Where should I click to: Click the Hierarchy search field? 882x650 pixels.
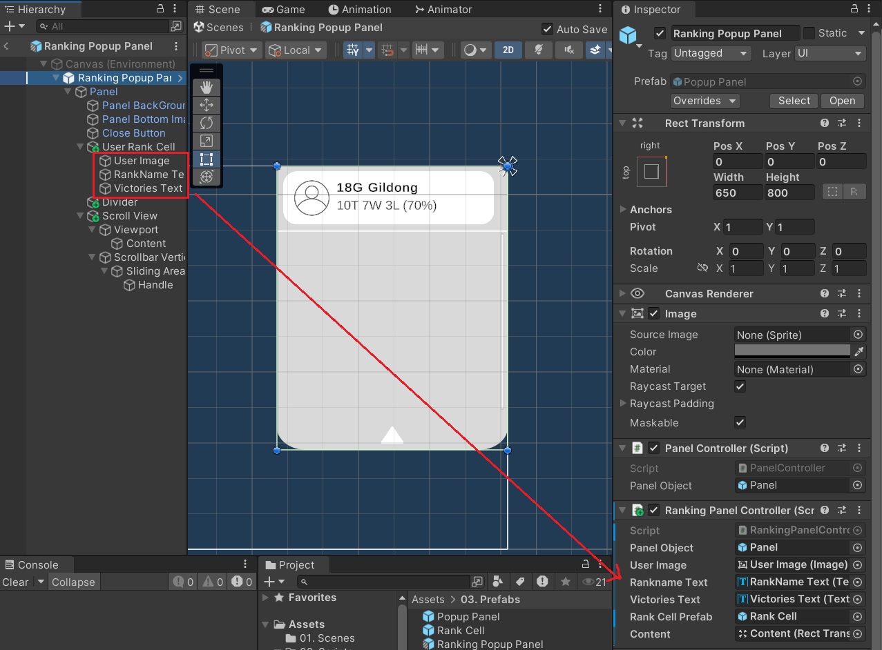[x=102, y=26]
